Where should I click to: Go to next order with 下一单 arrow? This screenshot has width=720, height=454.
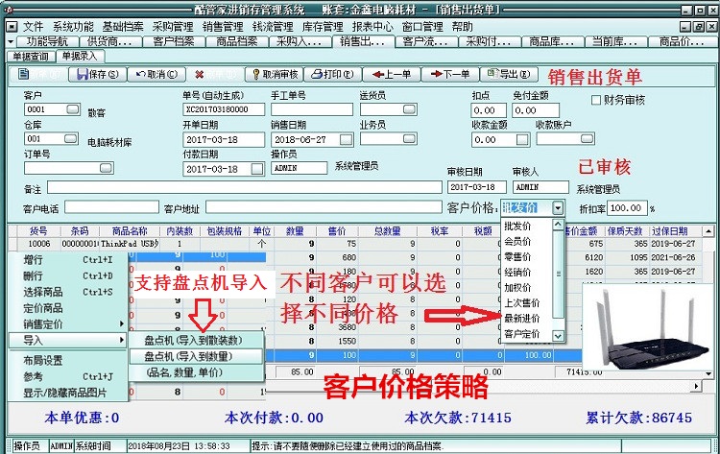tap(450, 74)
